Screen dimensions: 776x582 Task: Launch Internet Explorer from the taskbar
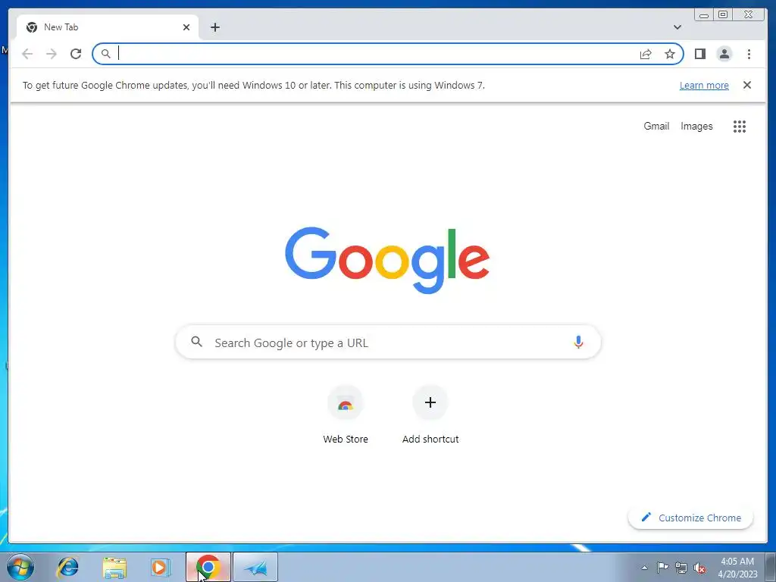67,567
